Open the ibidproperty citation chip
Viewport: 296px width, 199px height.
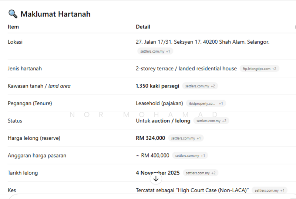click(205, 103)
